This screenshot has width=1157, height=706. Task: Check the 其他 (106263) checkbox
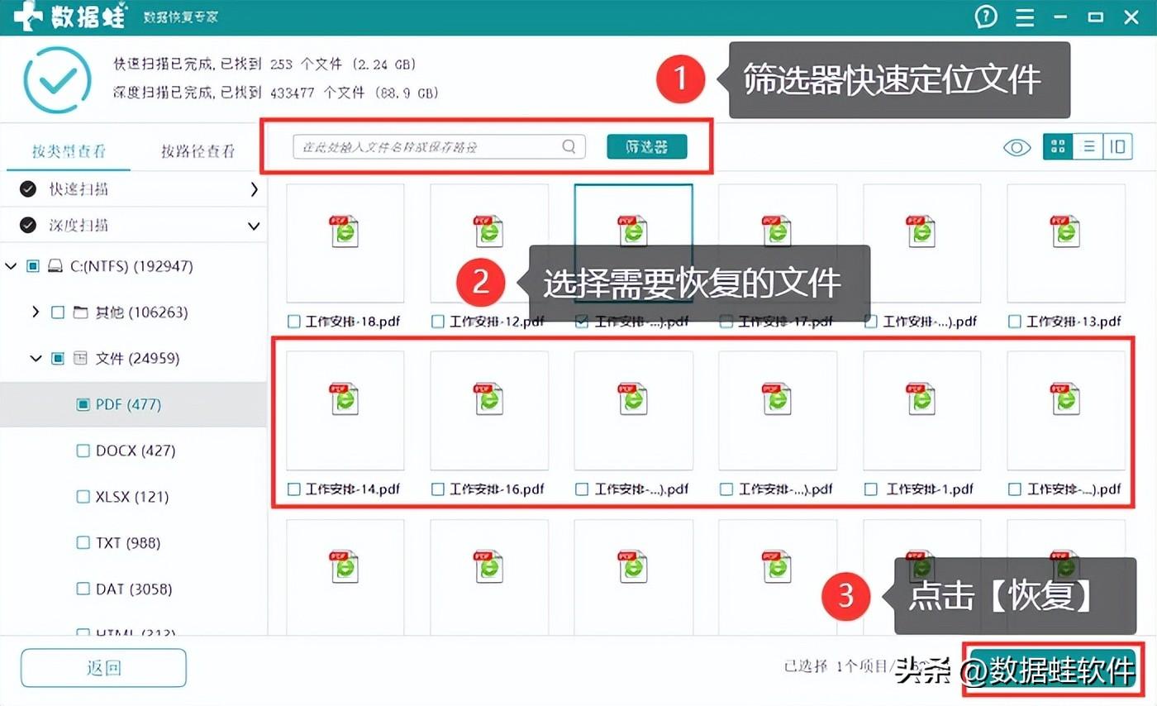[x=57, y=312]
